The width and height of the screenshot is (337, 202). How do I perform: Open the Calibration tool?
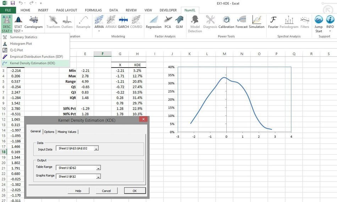point(226,22)
